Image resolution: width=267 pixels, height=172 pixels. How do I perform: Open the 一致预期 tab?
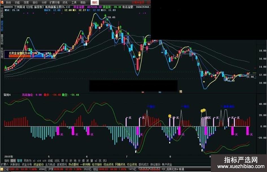85,164
